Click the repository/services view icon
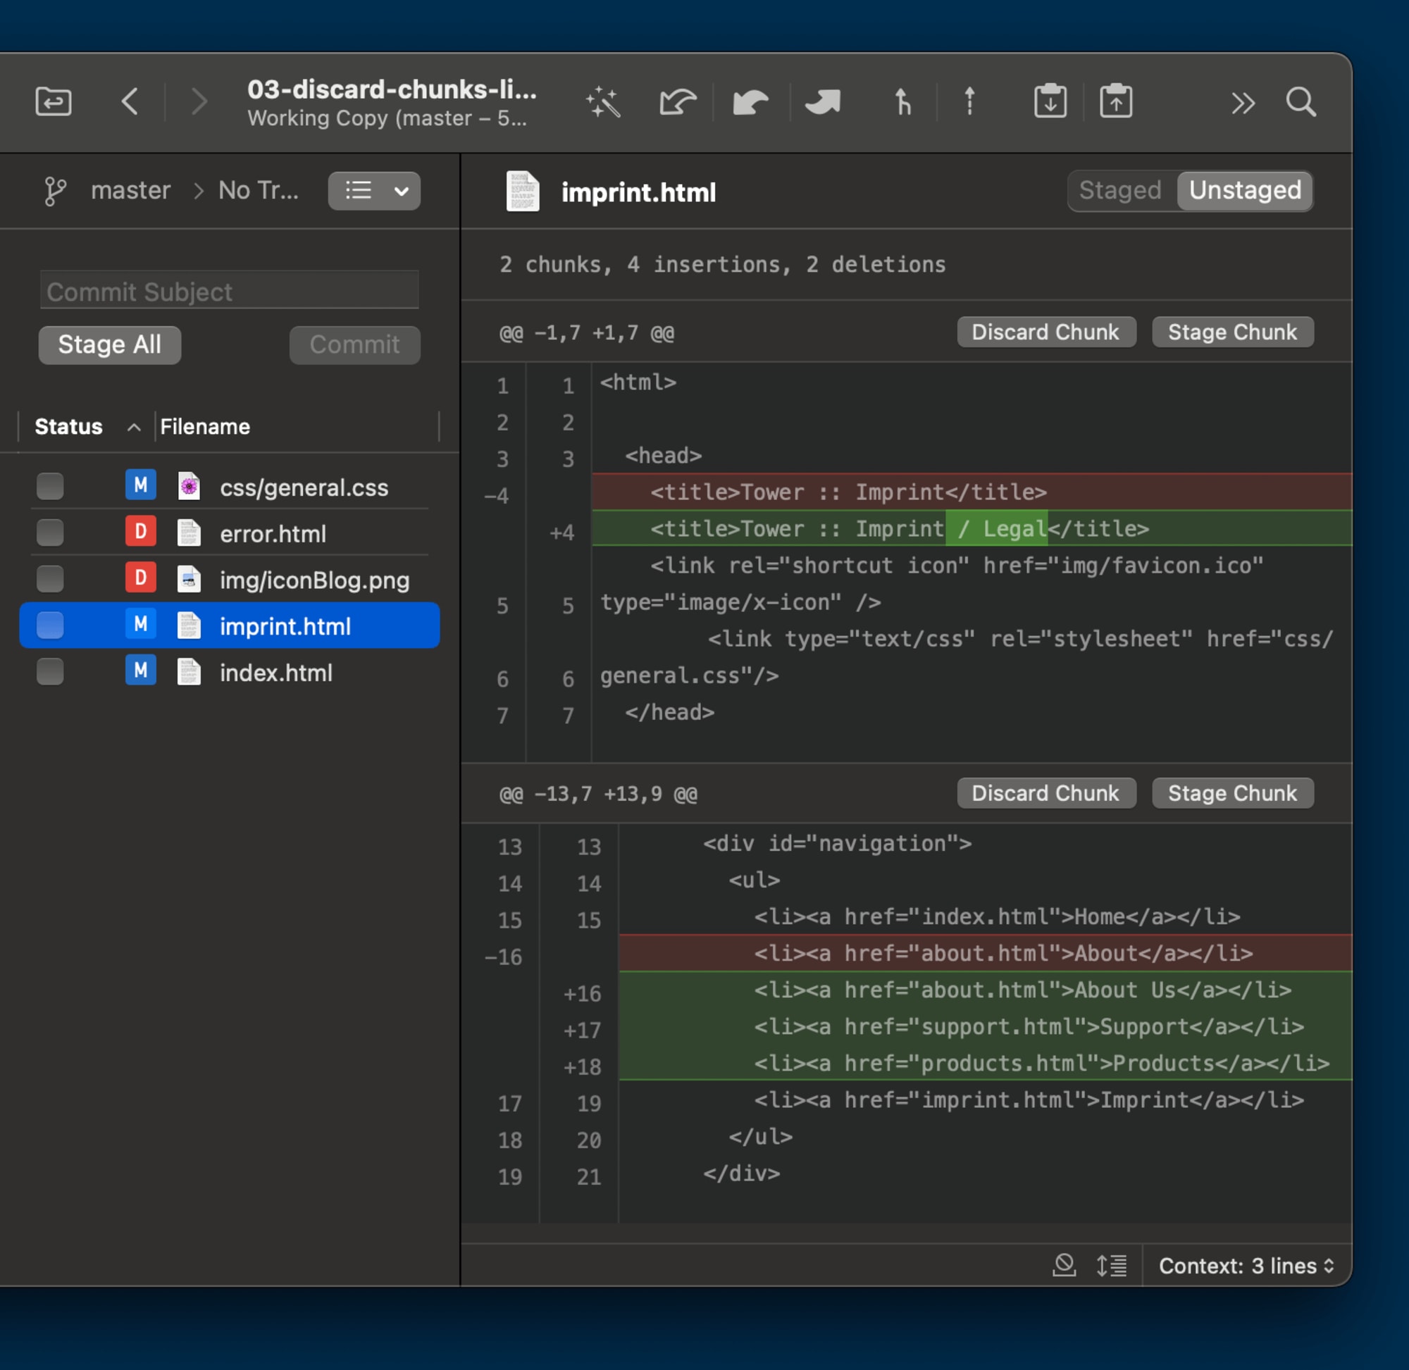This screenshot has width=1409, height=1370. [54, 102]
